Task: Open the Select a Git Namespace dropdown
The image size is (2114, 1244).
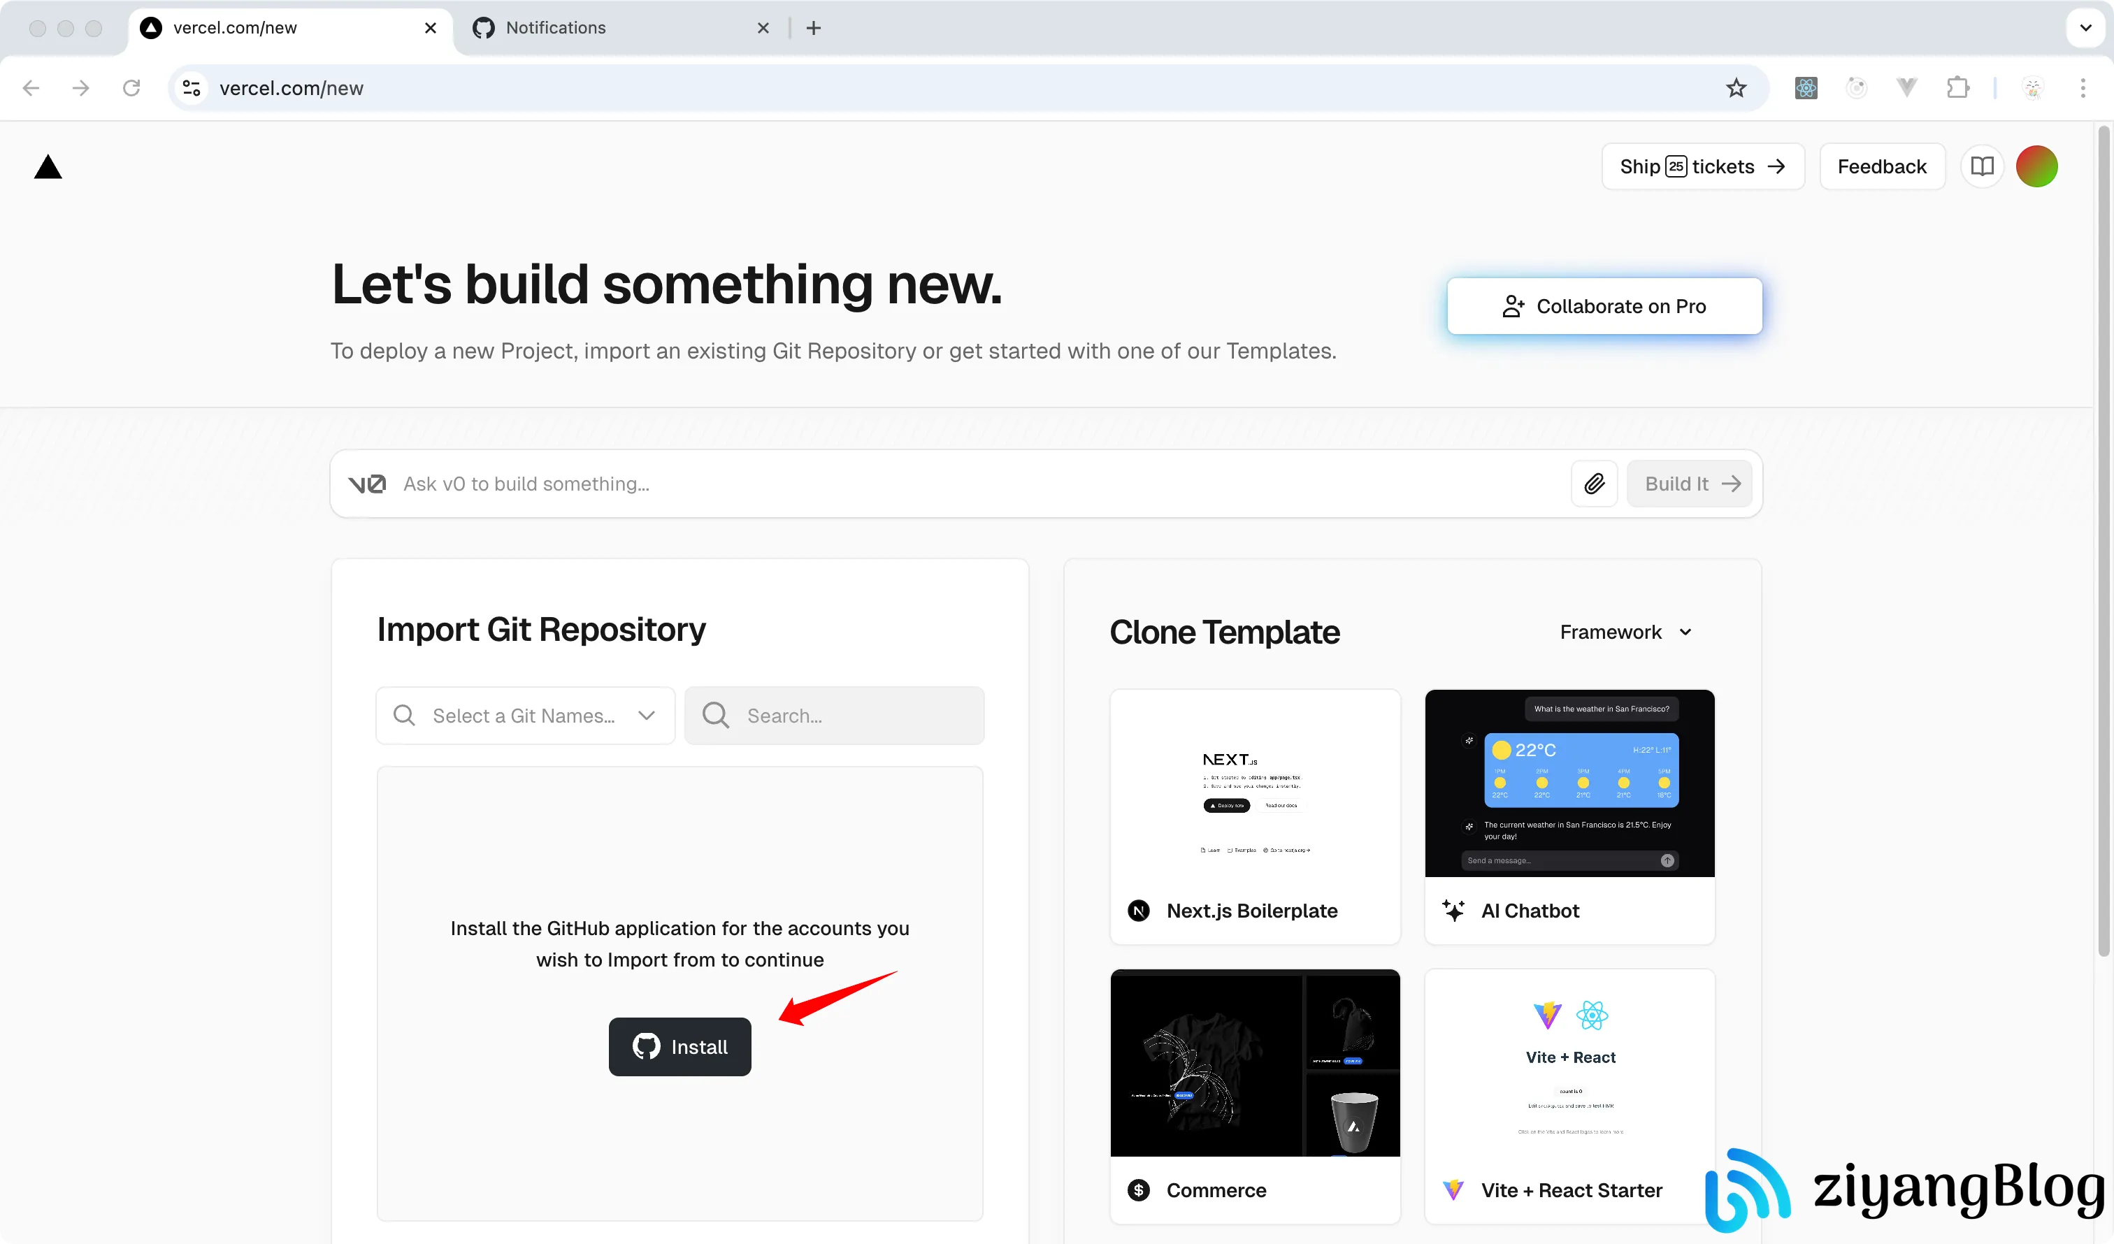Action: [525, 716]
